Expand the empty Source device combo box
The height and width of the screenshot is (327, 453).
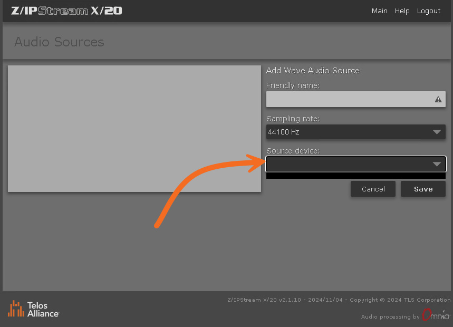point(355,164)
